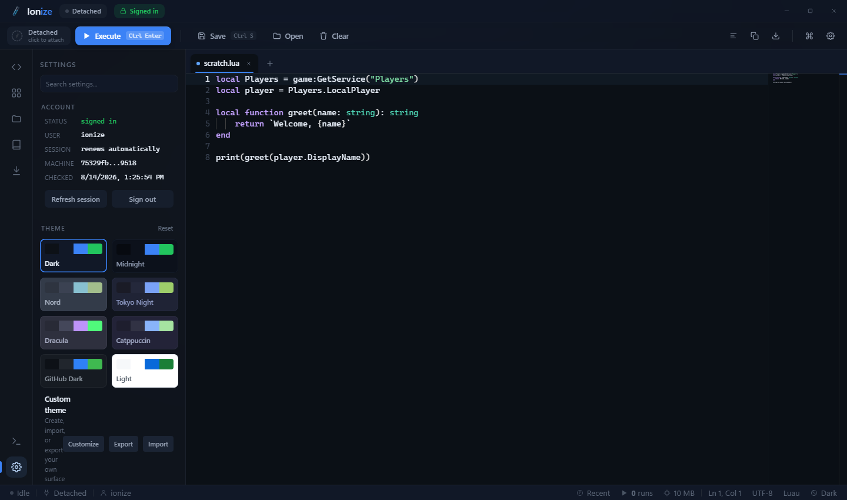Open the downloads sidebar icon
Viewport: 847px width, 500px height.
[x=16, y=171]
